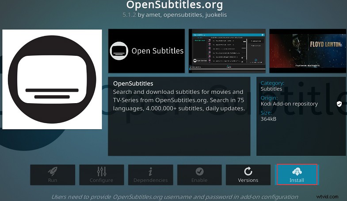347x201 pixels.
Task: Open the Dependencies list
Action: [150, 174]
